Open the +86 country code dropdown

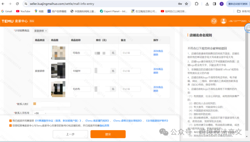pos(40,113)
